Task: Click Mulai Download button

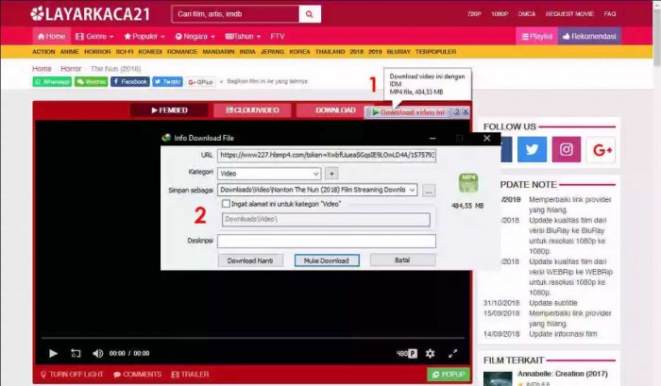Action: (327, 260)
